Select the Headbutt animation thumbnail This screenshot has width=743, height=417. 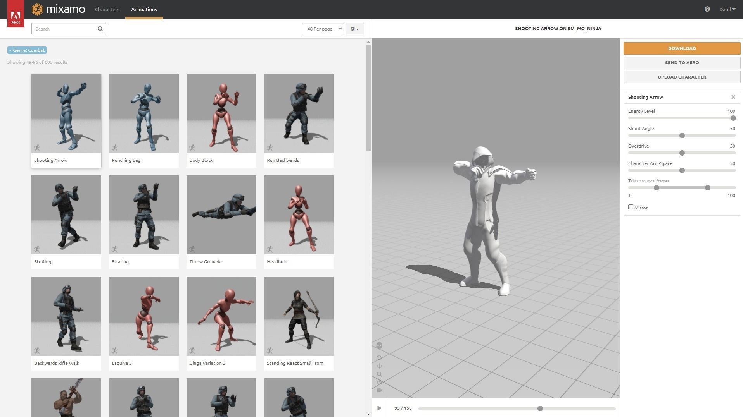coord(299,215)
